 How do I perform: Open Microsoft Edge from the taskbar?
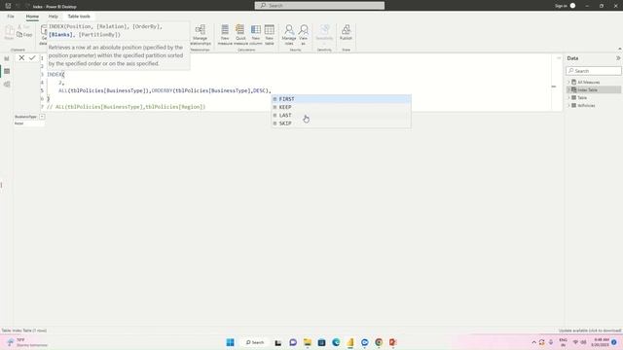tap(336, 342)
